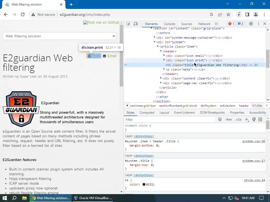The height and width of the screenshot is (202, 270).
Task: Click the header breadcrumb
Action: point(244,106)
